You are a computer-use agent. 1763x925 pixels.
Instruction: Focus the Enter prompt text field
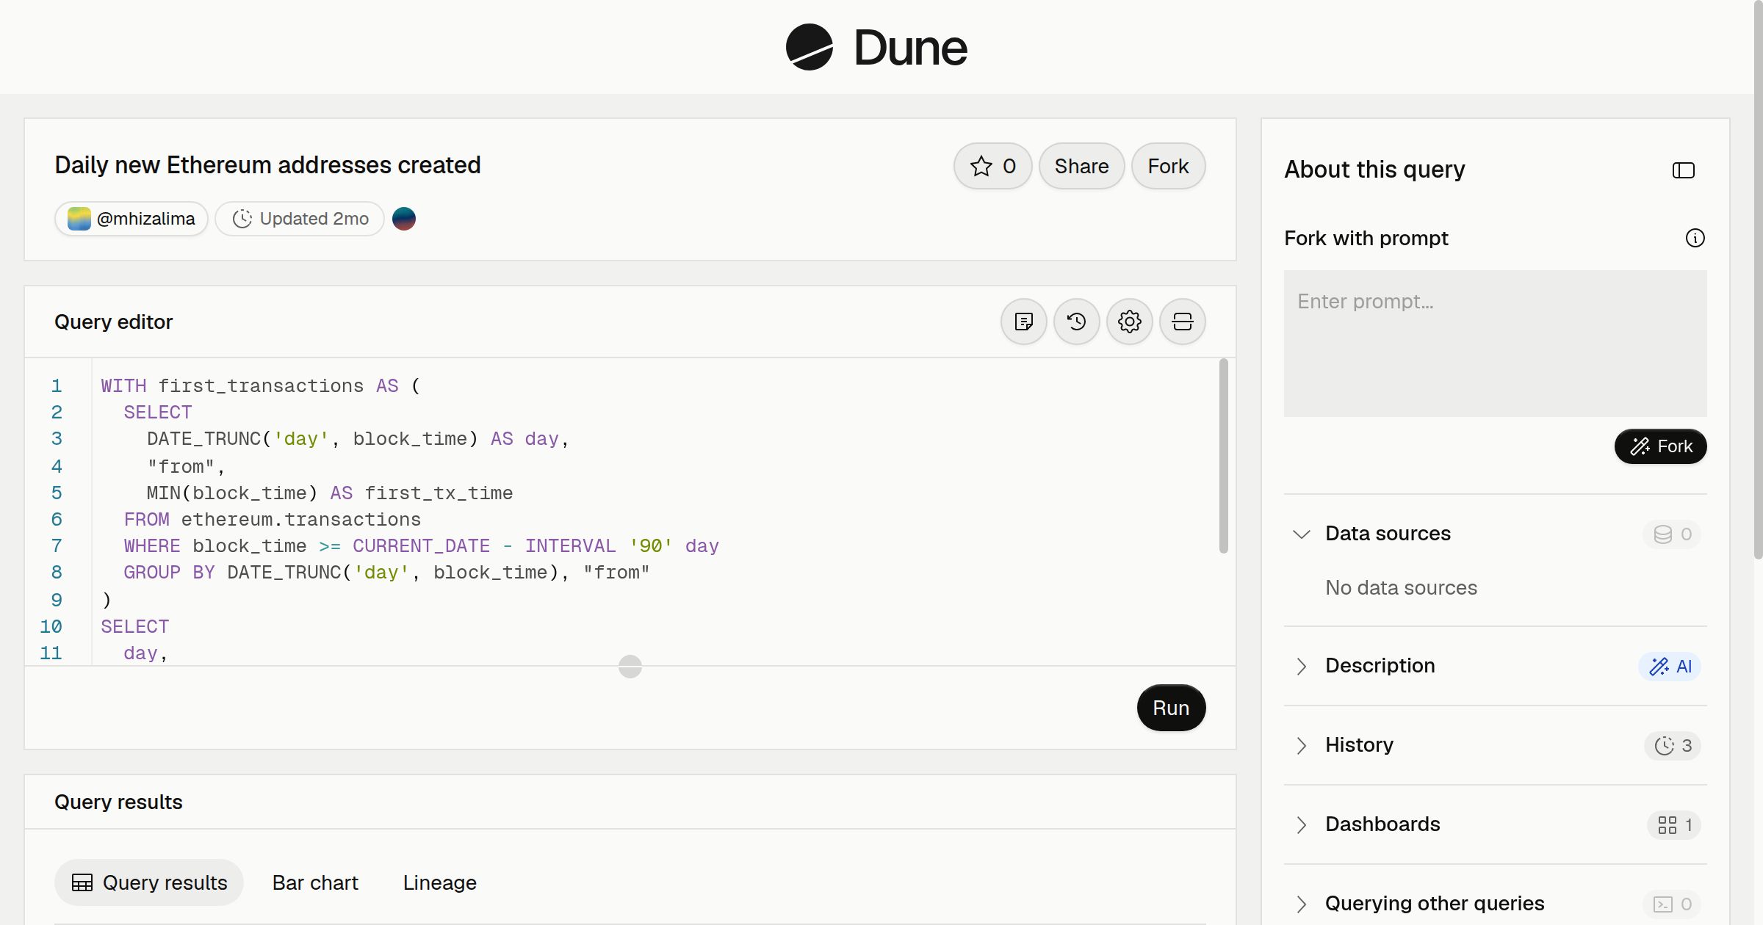[1496, 344]
